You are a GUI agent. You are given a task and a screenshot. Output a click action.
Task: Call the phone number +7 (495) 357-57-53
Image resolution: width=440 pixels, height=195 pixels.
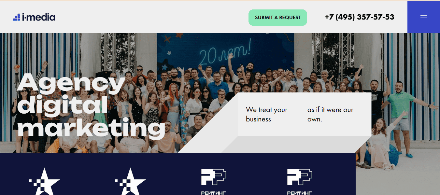pyautogui.click(x=360, y=17)
